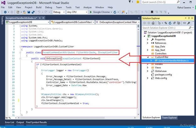The image size is (196, 128).
Task: Open the Debug configuration dropdown
Action: tap(59, 12)
